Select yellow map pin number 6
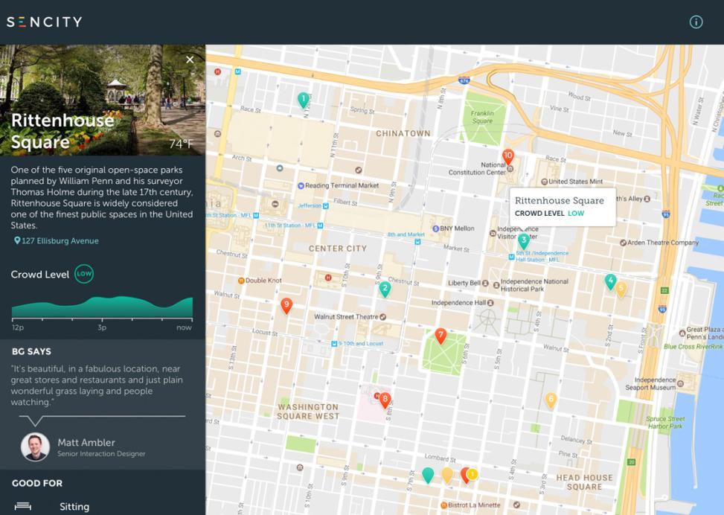Image resolution: width=724 pixels, height=515 pixels. (551, 400)
